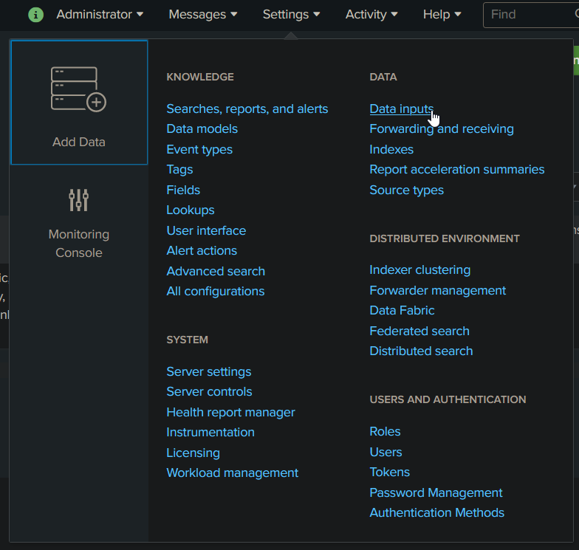Open Source types settings
Image resolution: width=579 pixels, height=550 pixels.
click(x=406, y=190)
